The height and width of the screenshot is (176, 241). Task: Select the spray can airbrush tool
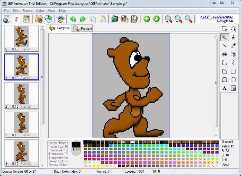233,54
